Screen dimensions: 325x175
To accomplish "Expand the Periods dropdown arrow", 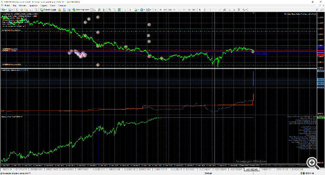I will tap(144, 9).
